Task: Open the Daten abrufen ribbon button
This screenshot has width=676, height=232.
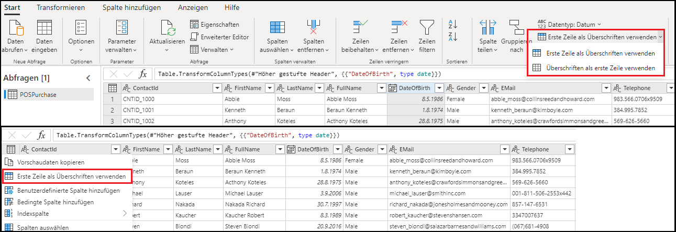Action: [15, 37]
